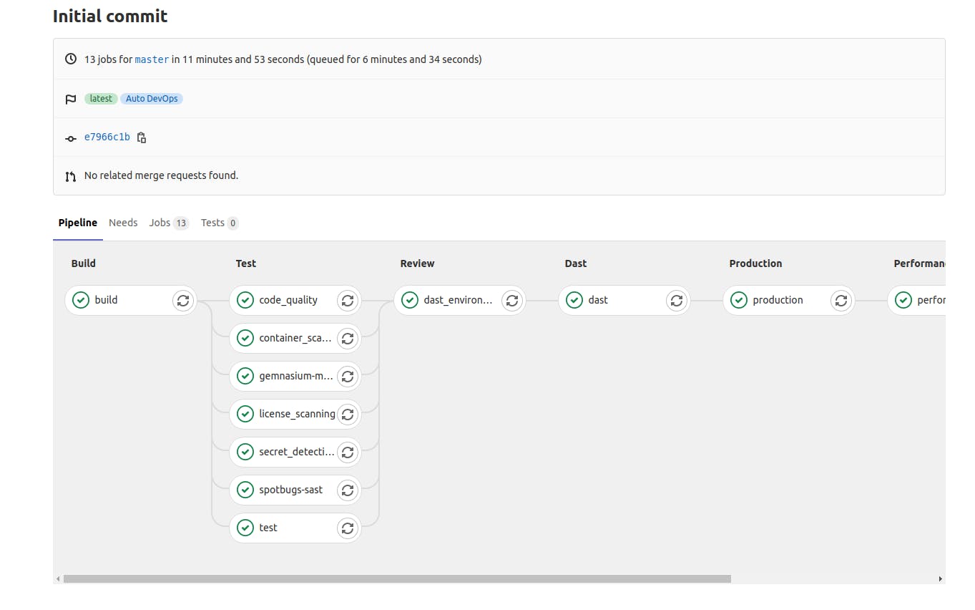Retry the code_quality job
Image resolution: width=975 pixels, height=610 pixels.
click(348, 300)
